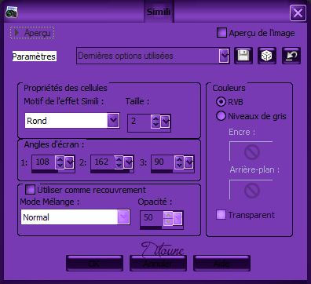
Task: Enable the Aperçu de l'image checkbox
Action: pyautogui.click(x=221, y=33)
